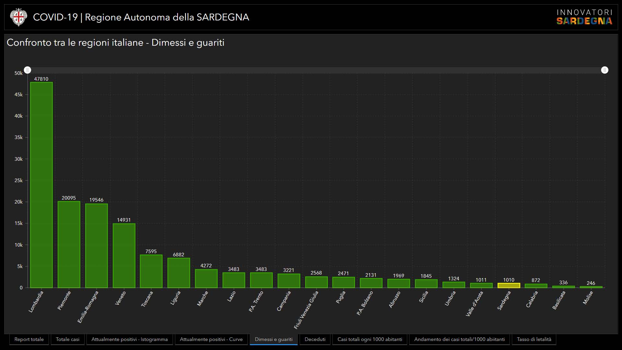The width and height of the screenshot is (622, 350).
Task: Click the Emilia-Romagna bar
Action: (x=96, y=246)
